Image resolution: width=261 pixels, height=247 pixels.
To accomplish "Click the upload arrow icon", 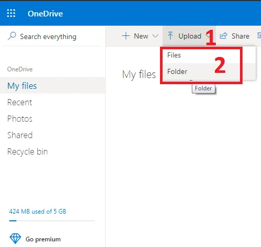I will [x=170, y=36].
